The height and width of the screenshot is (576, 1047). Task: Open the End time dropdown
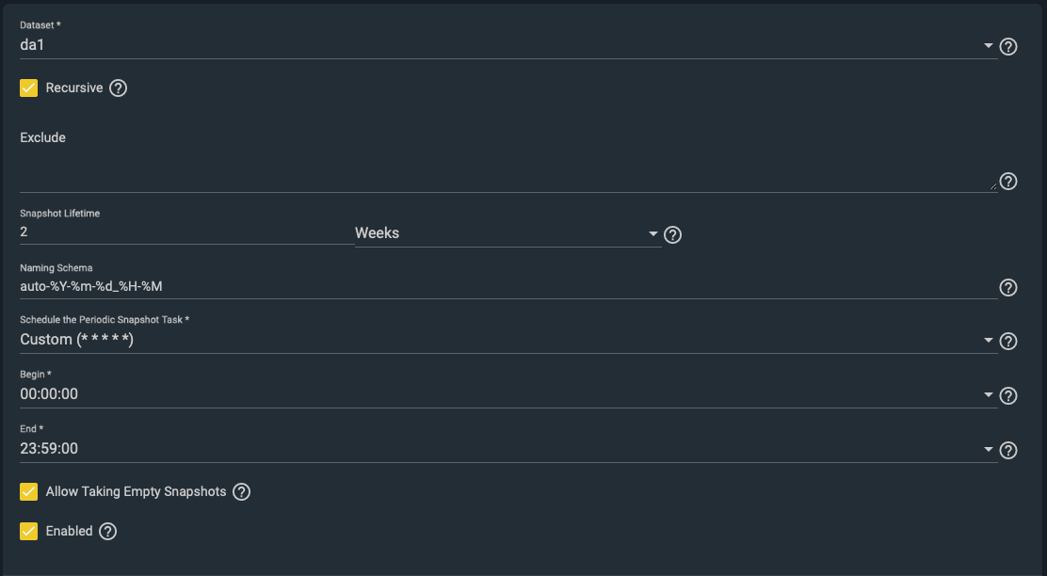click(x=988, y=450)
